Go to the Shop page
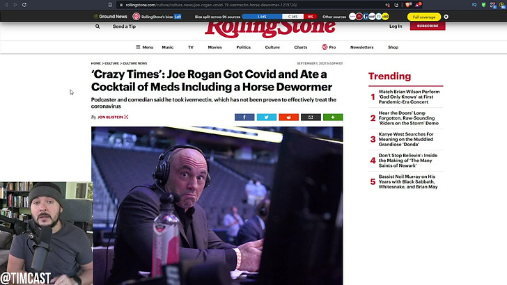Viewport: 507px width, 285px height. pyautogui.click(x=393, y=47)
